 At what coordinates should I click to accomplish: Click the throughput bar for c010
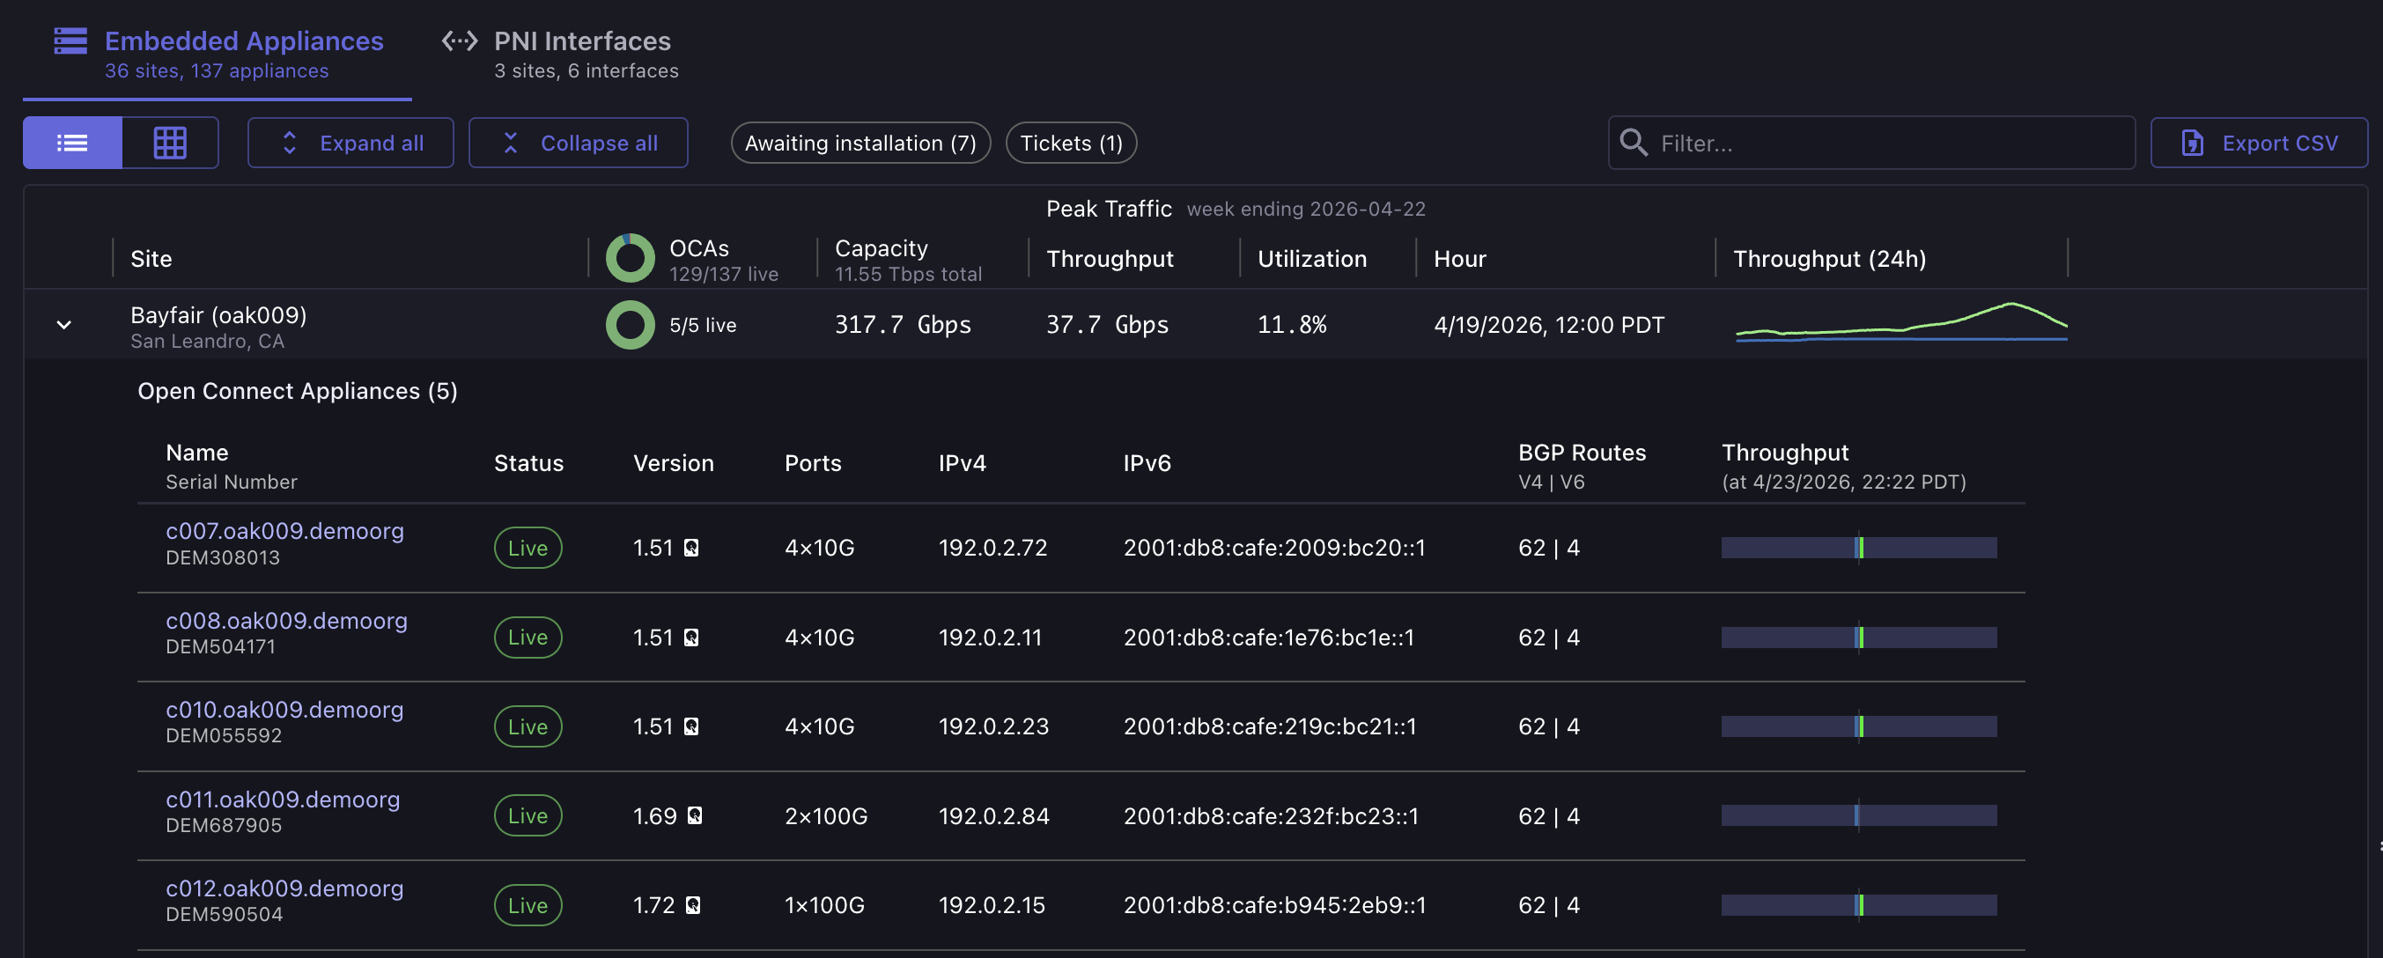point(1858,726)
